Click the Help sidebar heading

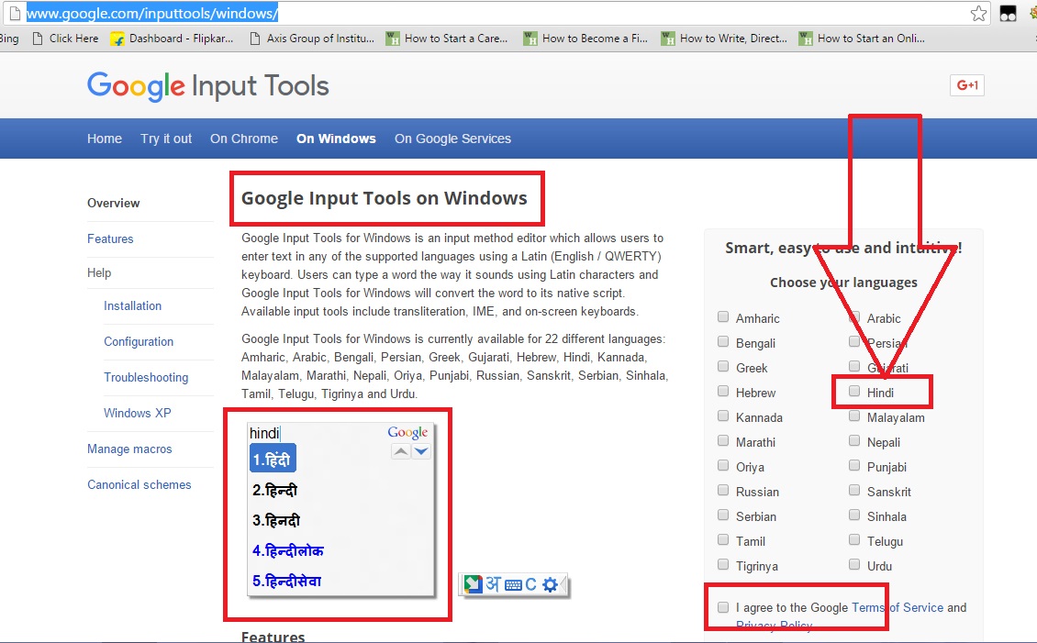tap(99, 273)
